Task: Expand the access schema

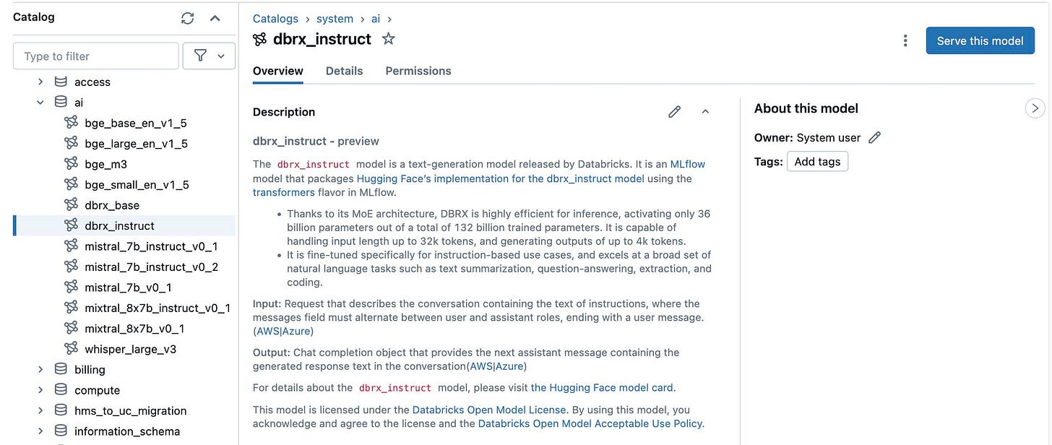Action: [x=40, y=82]
